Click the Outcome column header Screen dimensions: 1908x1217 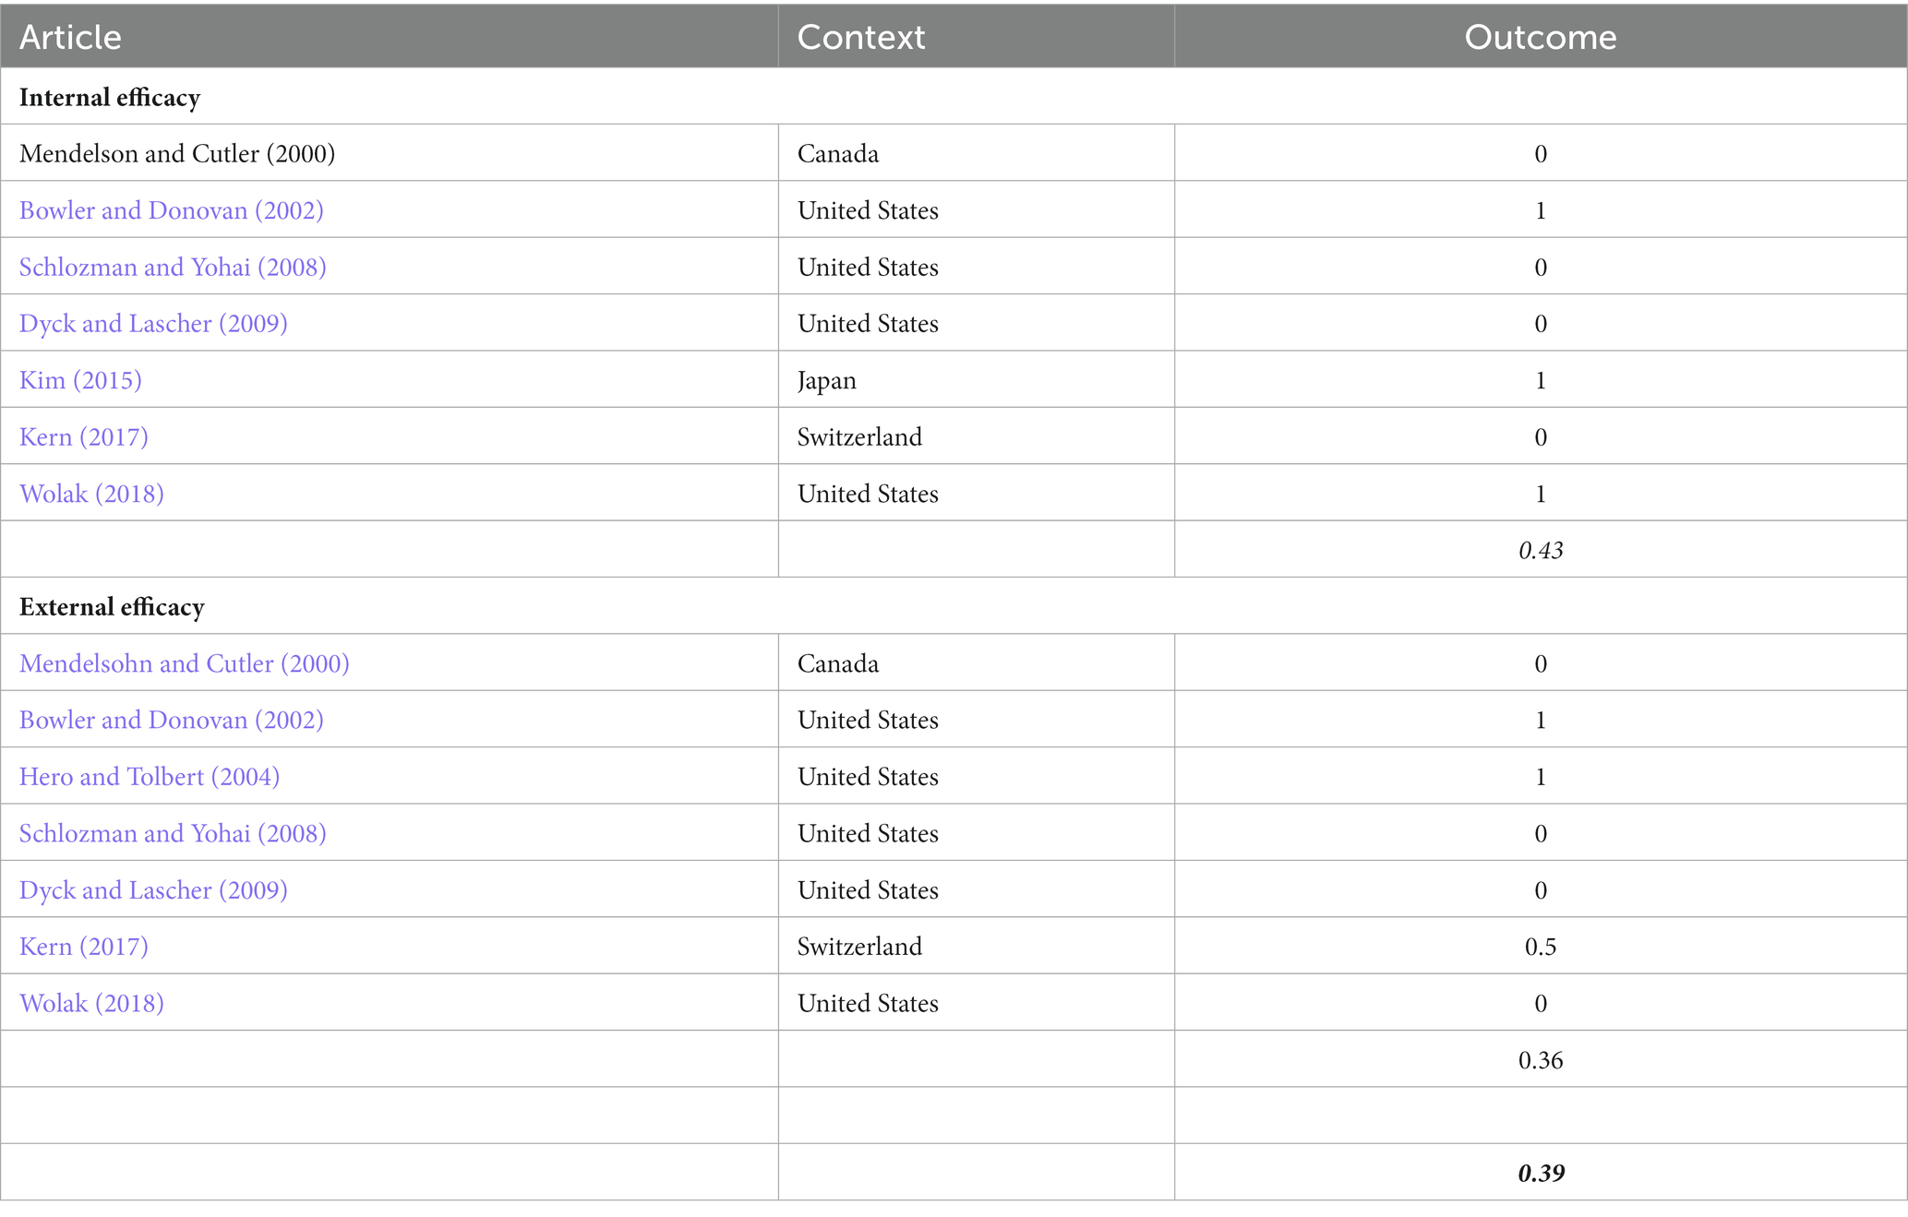1541,37
